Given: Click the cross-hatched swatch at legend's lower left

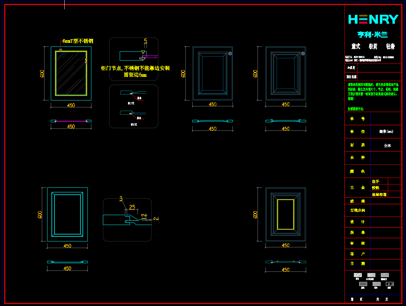Looking at the screenshot, I should pos(363,284).
